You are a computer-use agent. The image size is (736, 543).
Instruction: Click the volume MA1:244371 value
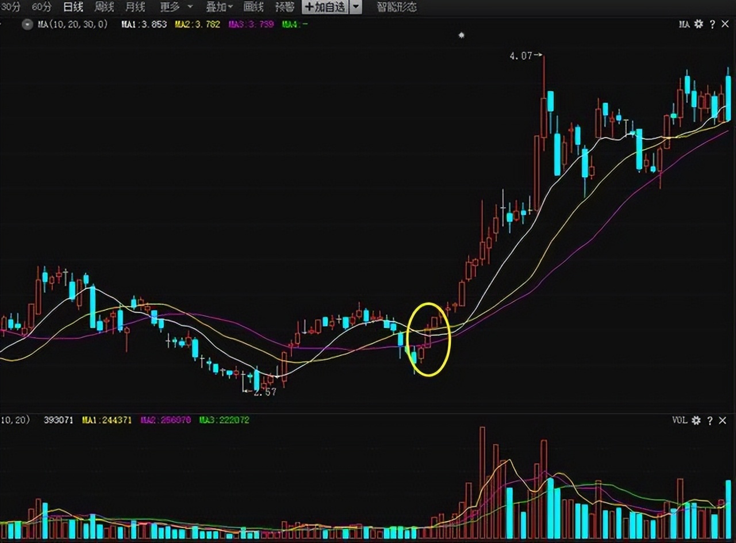tap(107, 420)
